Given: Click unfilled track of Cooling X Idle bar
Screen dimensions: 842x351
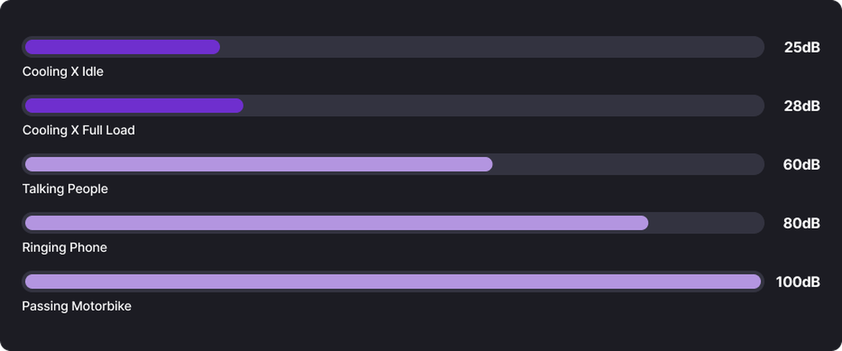Looking at the screenshot, I should click(x=492, y=47).
